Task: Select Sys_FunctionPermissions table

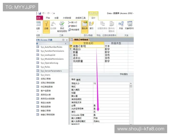Action: [52, 51]
